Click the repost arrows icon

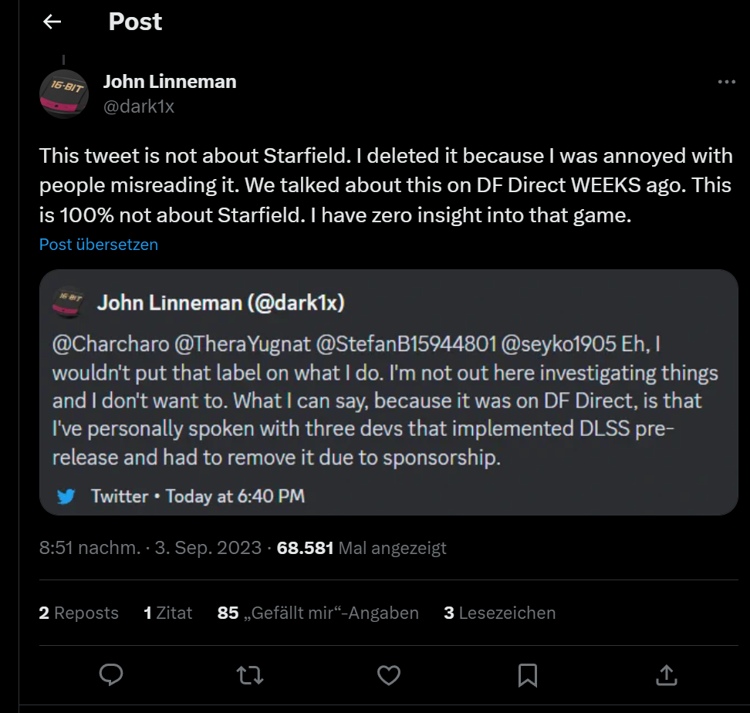(x=249, y=676)
